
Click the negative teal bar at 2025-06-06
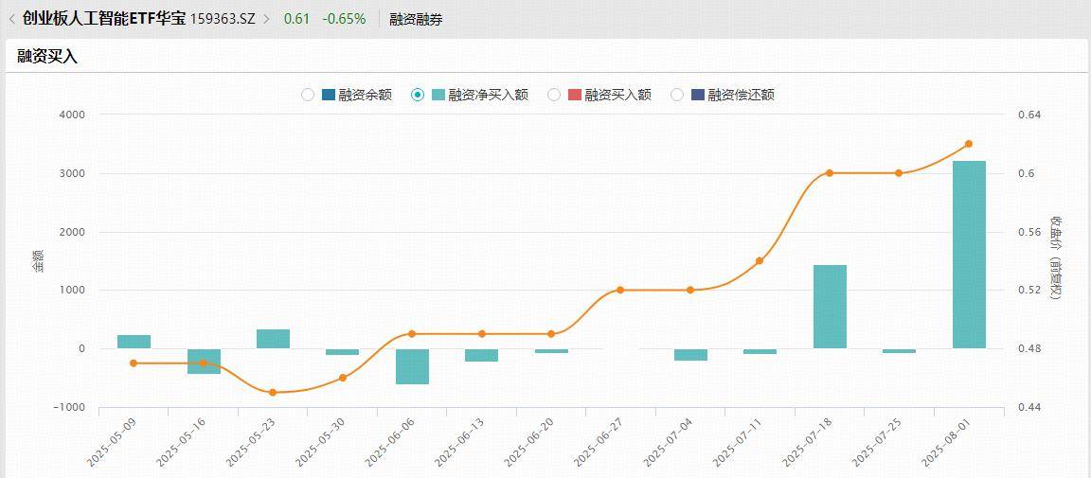coord(412,366)
